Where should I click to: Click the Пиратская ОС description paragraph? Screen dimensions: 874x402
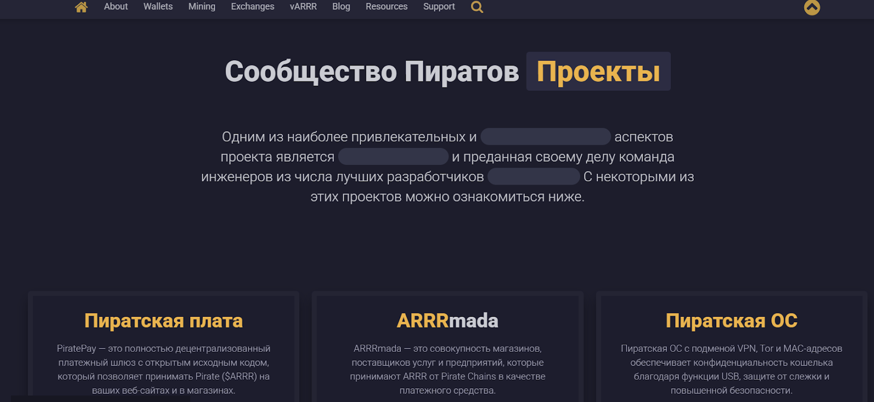tap(731, 369)
